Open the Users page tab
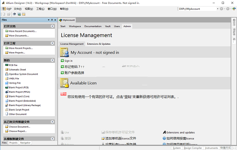237x150 pixels. point(117,26)
